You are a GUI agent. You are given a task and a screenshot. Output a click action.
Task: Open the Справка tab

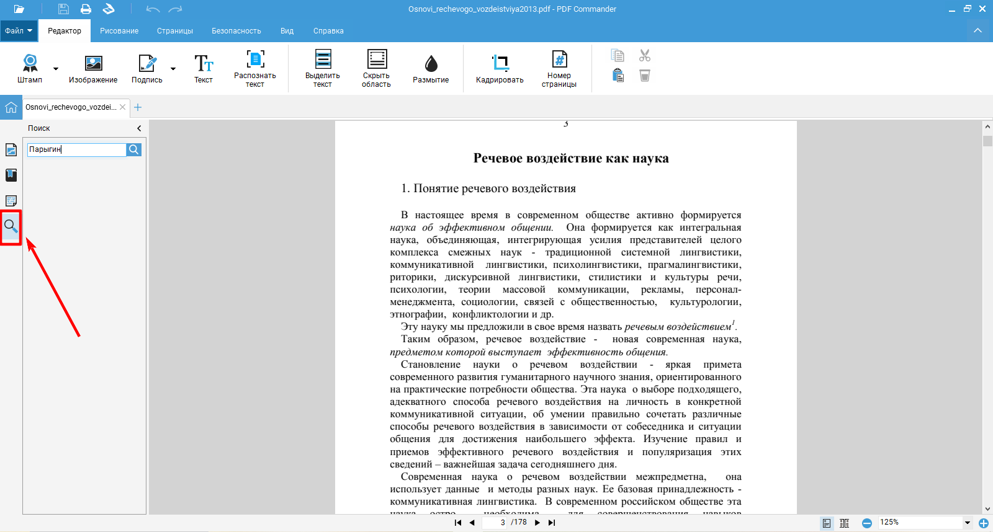[328, 30]
